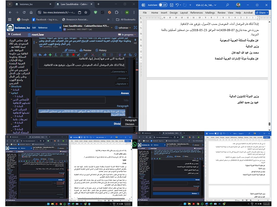Click the undo arrow in the Lexis editor toolbar
The width and height of the screenshot is (277, 207).
pyautogui.click(x=40, y=55)
